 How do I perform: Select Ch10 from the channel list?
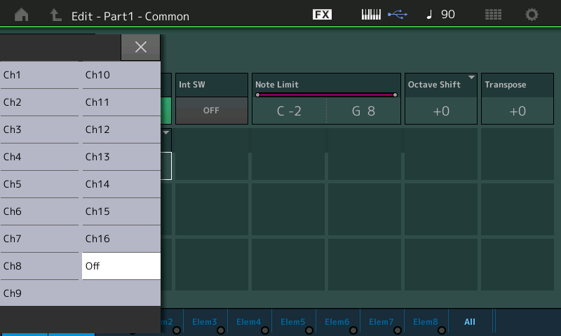tap(121, 75)
